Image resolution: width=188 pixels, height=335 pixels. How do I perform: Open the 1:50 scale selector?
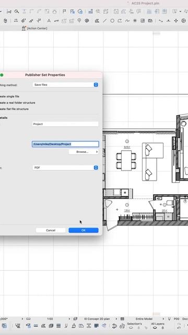point(50,319)
